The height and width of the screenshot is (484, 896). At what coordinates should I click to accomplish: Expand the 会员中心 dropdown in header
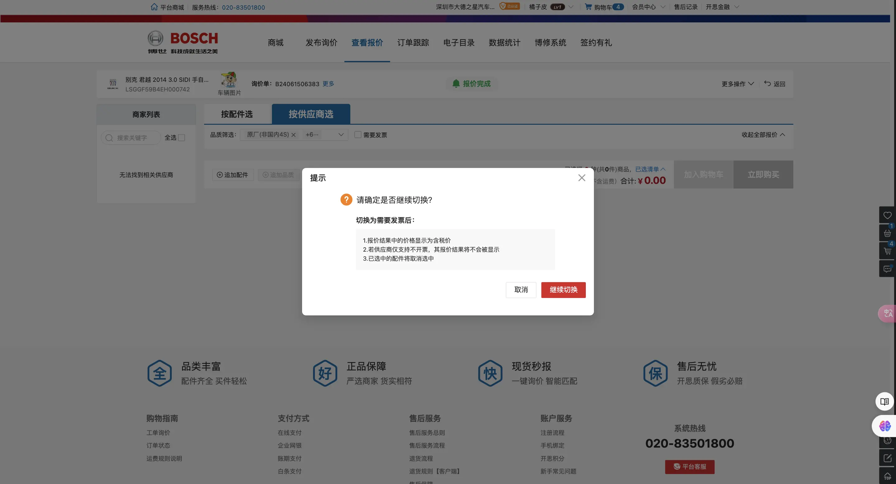(648, 7)
